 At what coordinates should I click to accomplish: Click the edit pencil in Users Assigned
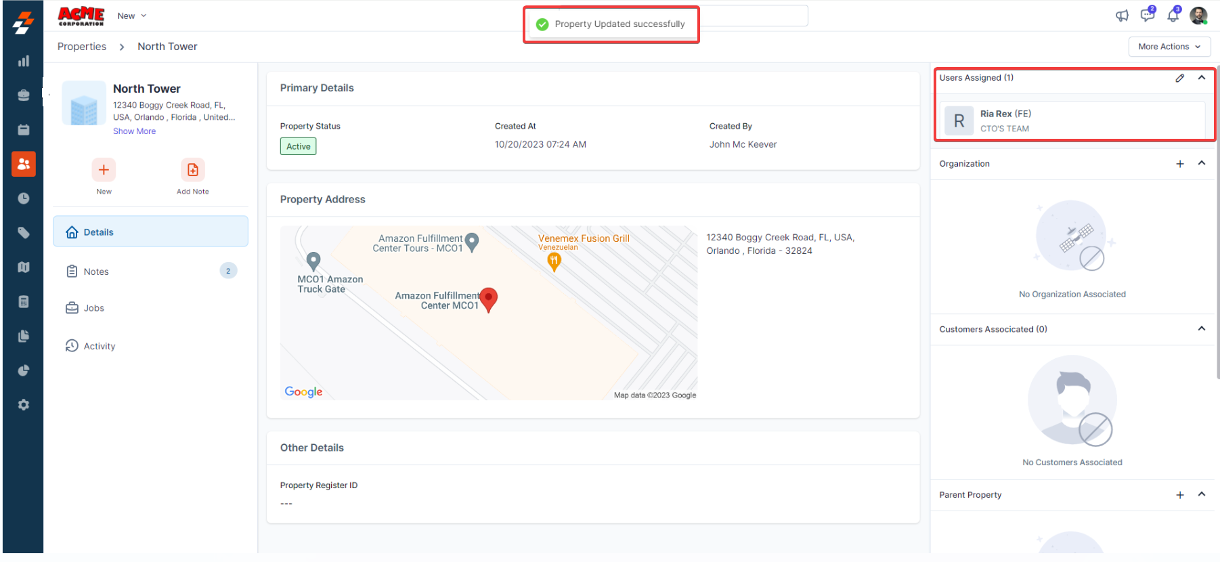point(1179,78)
